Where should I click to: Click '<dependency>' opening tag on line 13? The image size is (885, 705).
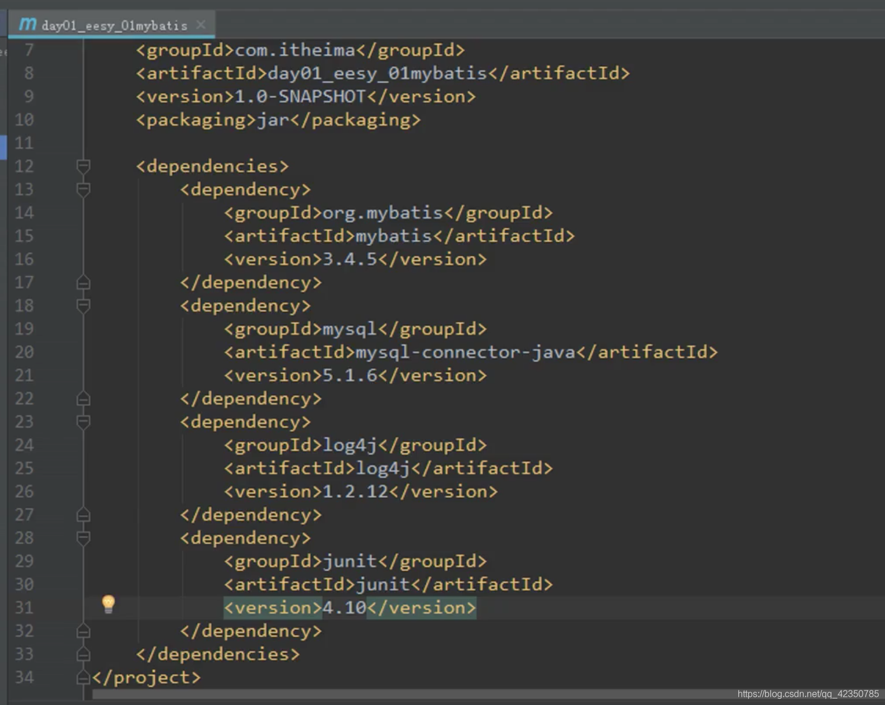click(x=245, y=190)
